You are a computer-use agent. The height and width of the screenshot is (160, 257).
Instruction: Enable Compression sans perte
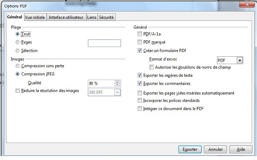click(x=17, y=66)
